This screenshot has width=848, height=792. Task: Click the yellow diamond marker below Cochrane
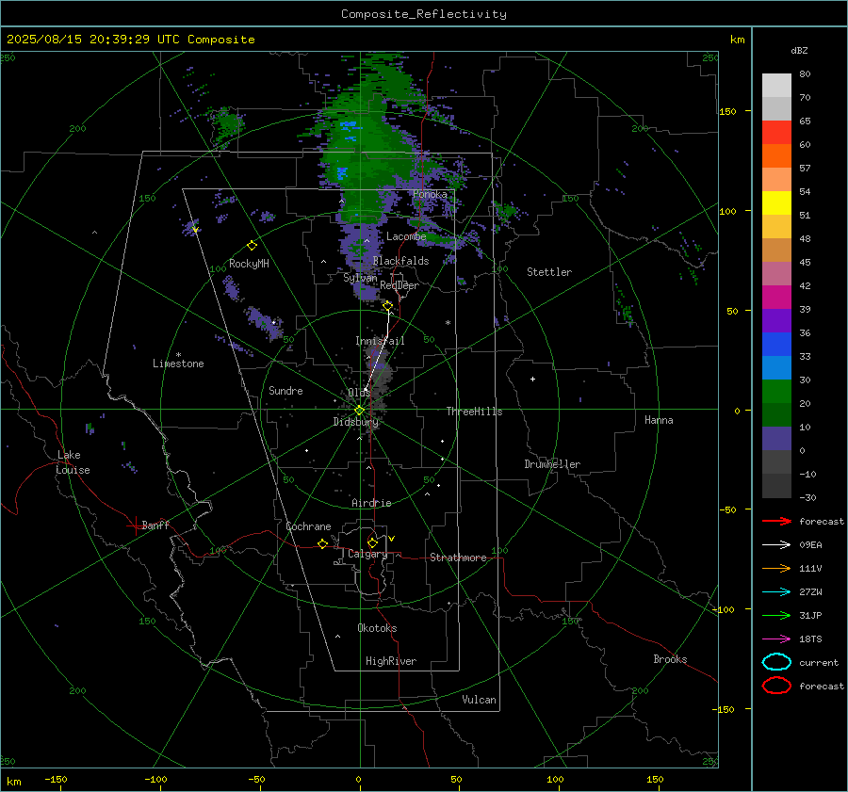point(322,543)
